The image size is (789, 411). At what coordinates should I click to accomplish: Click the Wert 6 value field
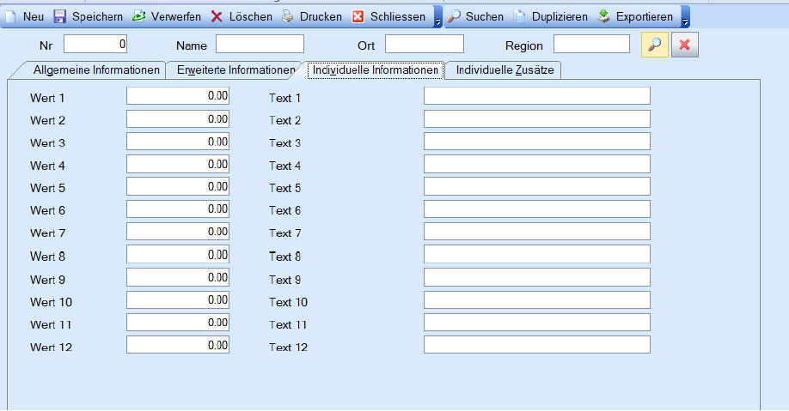pos(178,209)
